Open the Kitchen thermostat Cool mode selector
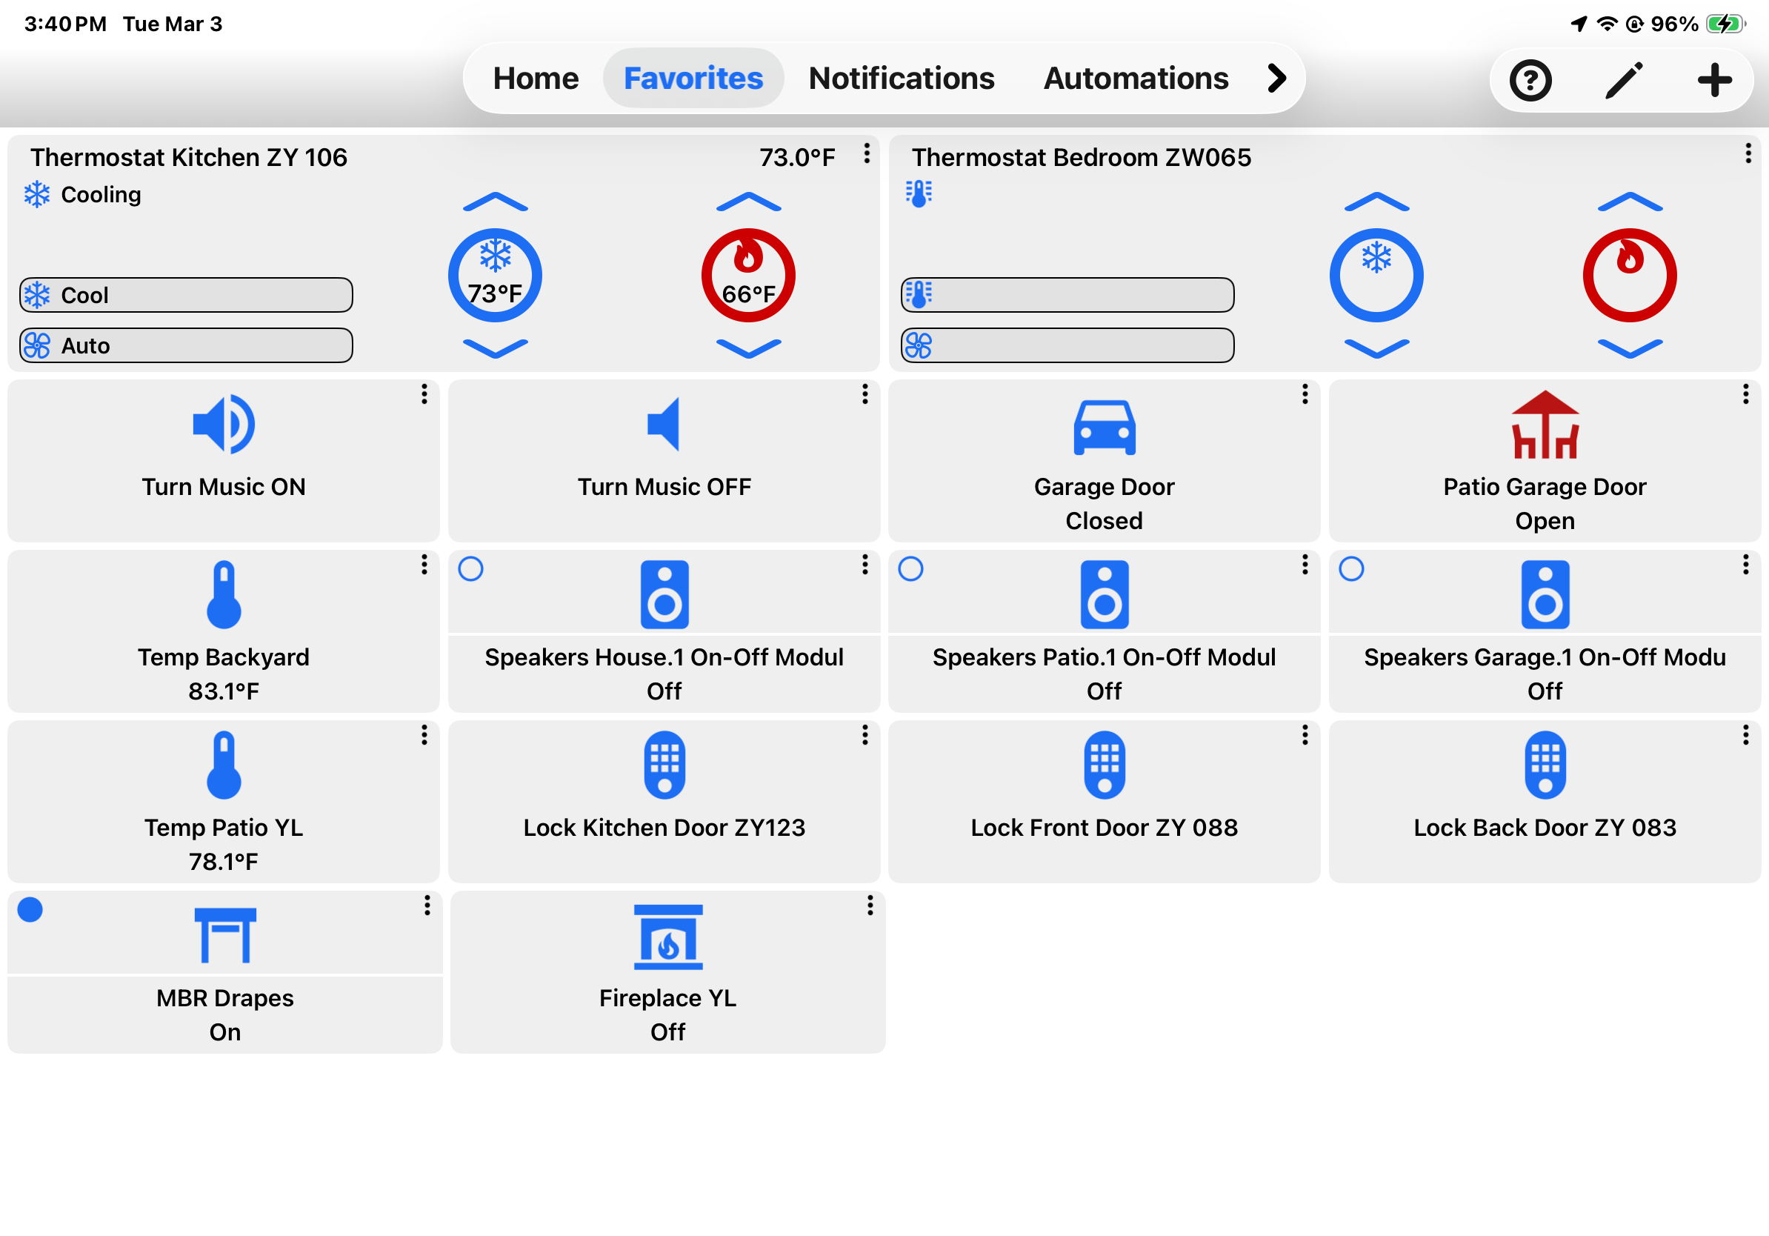The width and height of the screenshot is (1769, 1236). point(186,295)
